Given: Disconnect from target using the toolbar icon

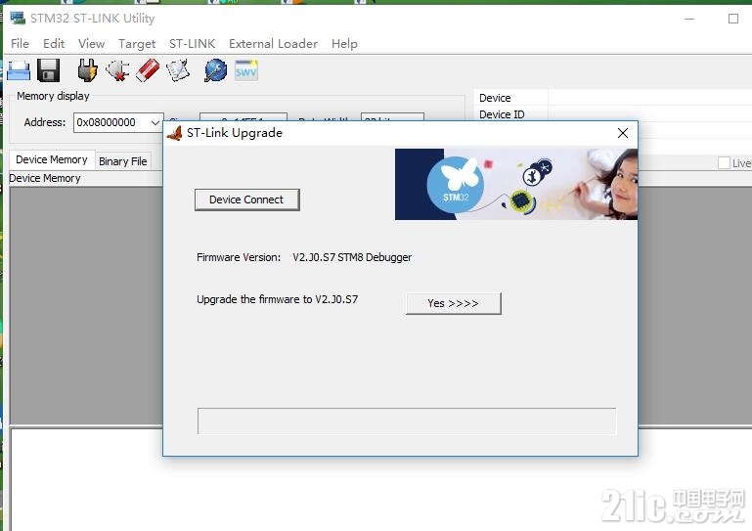Looking at the screenshot, I should click(117, 70).
